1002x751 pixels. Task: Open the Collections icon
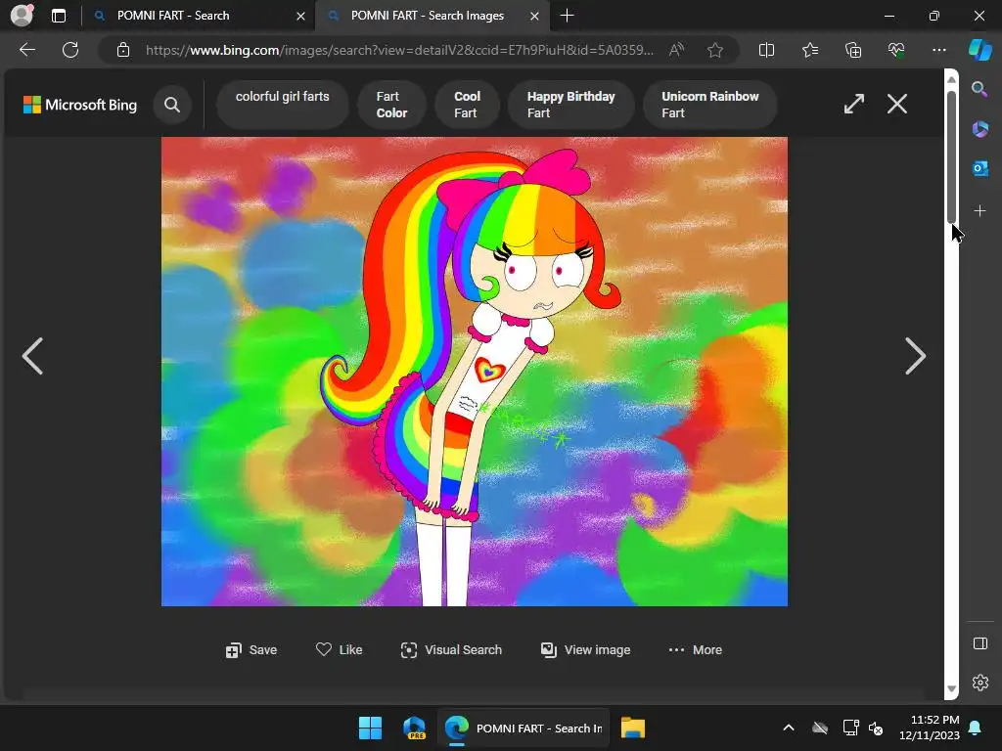click(853, 50)
